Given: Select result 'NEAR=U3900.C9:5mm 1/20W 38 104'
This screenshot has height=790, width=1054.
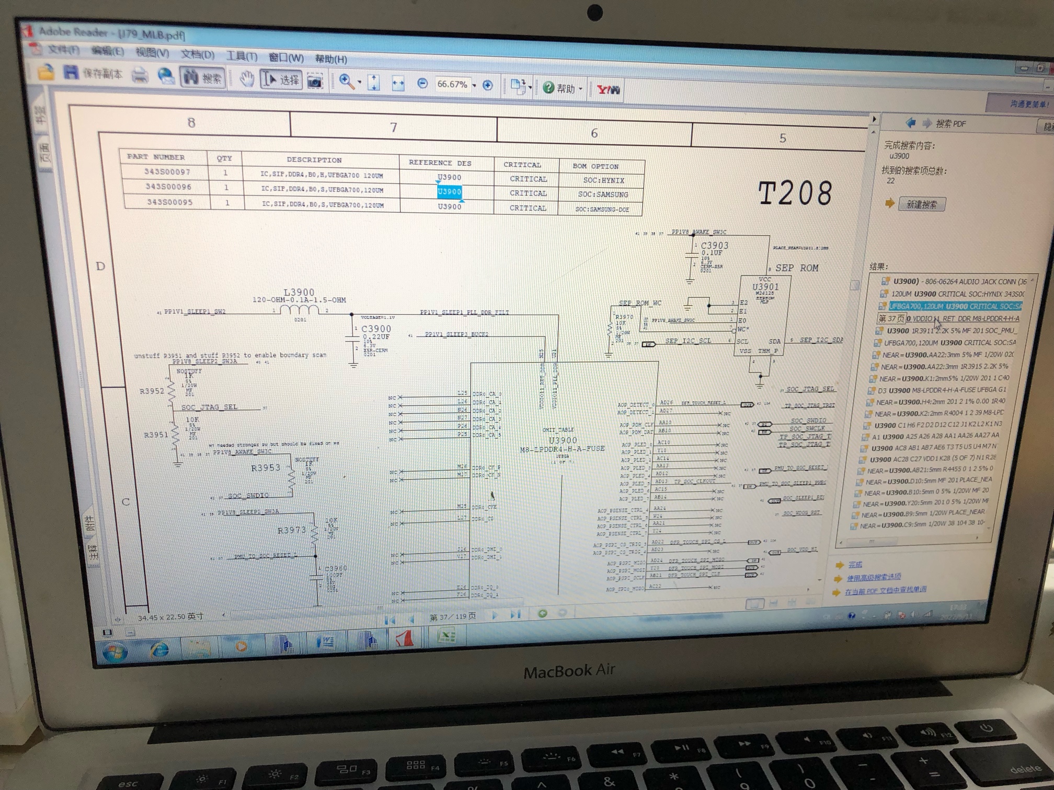Looking at the screenshot, I should [x=919, y=525].
